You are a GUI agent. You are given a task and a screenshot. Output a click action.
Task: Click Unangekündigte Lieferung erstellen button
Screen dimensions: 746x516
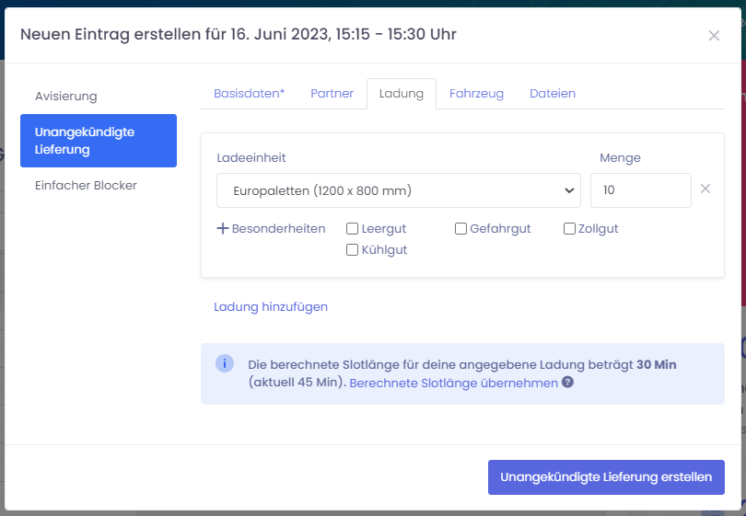click(x=606, y=477)
